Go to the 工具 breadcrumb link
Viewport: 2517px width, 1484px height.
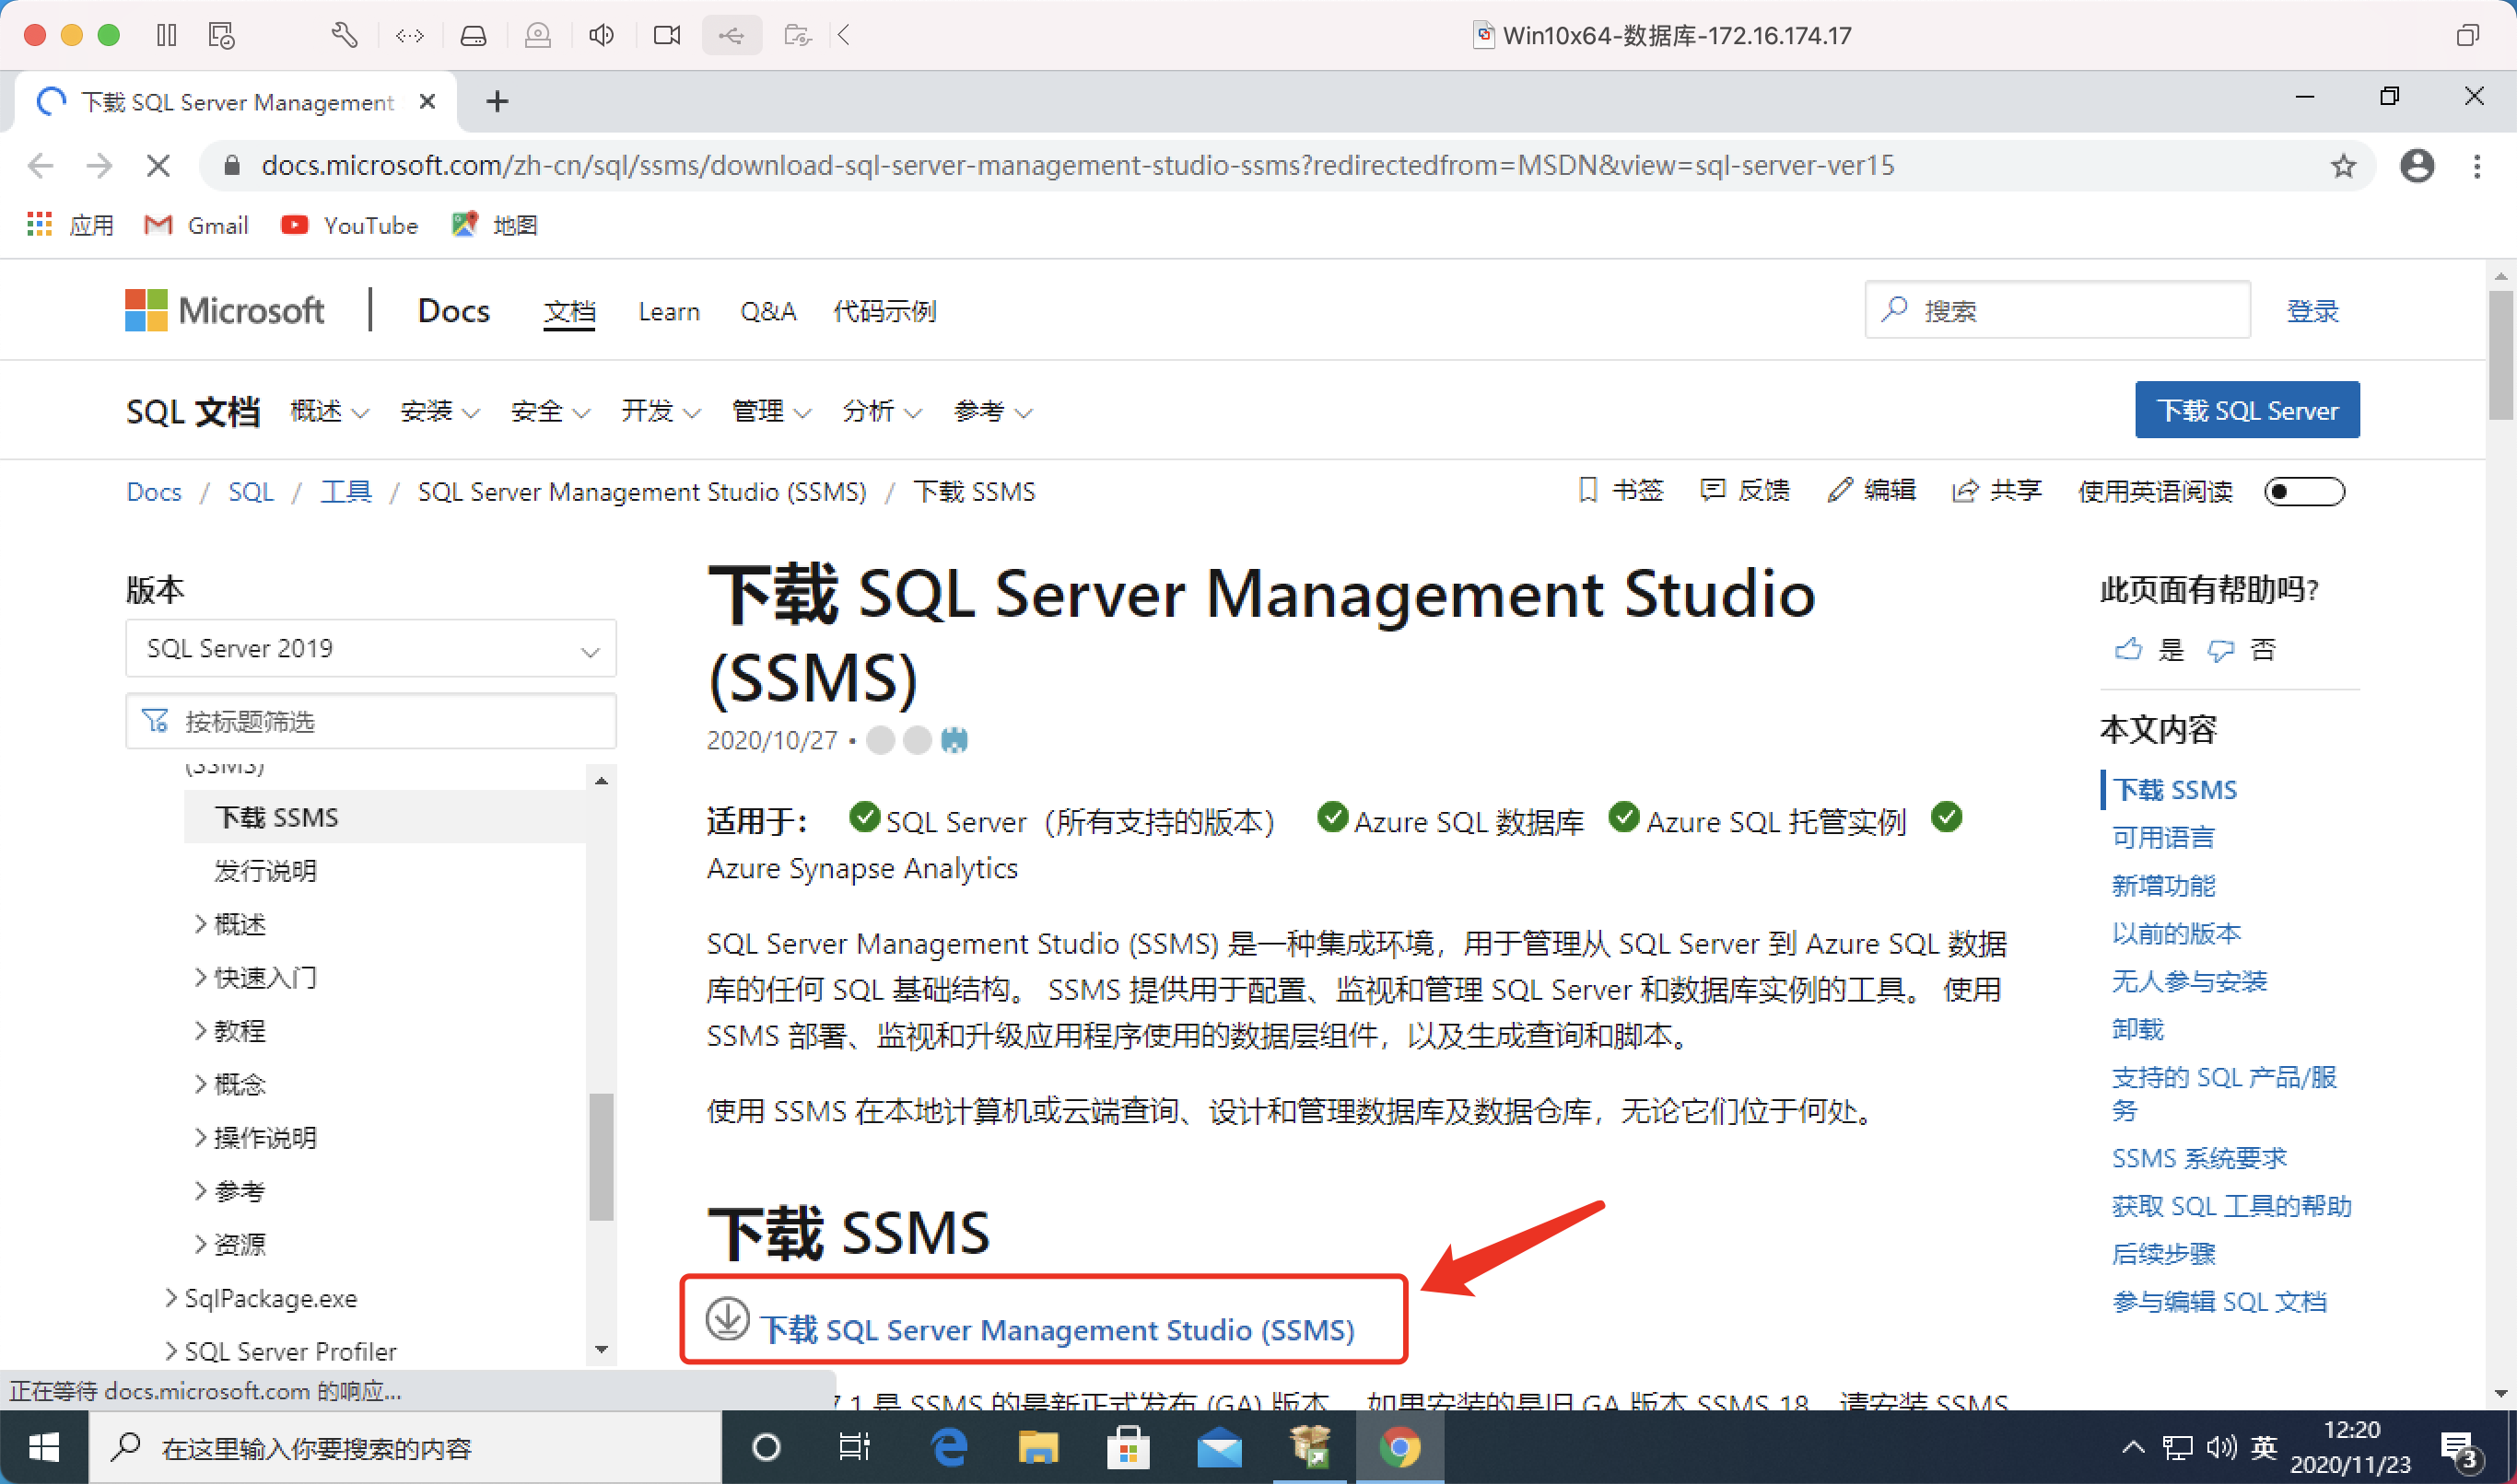coord(345,491)
